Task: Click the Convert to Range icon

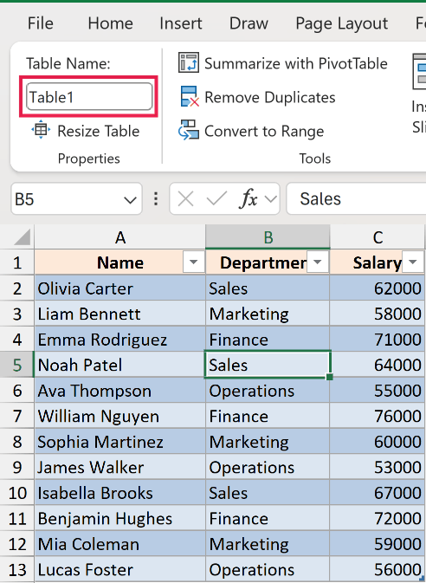Action: 189,130
